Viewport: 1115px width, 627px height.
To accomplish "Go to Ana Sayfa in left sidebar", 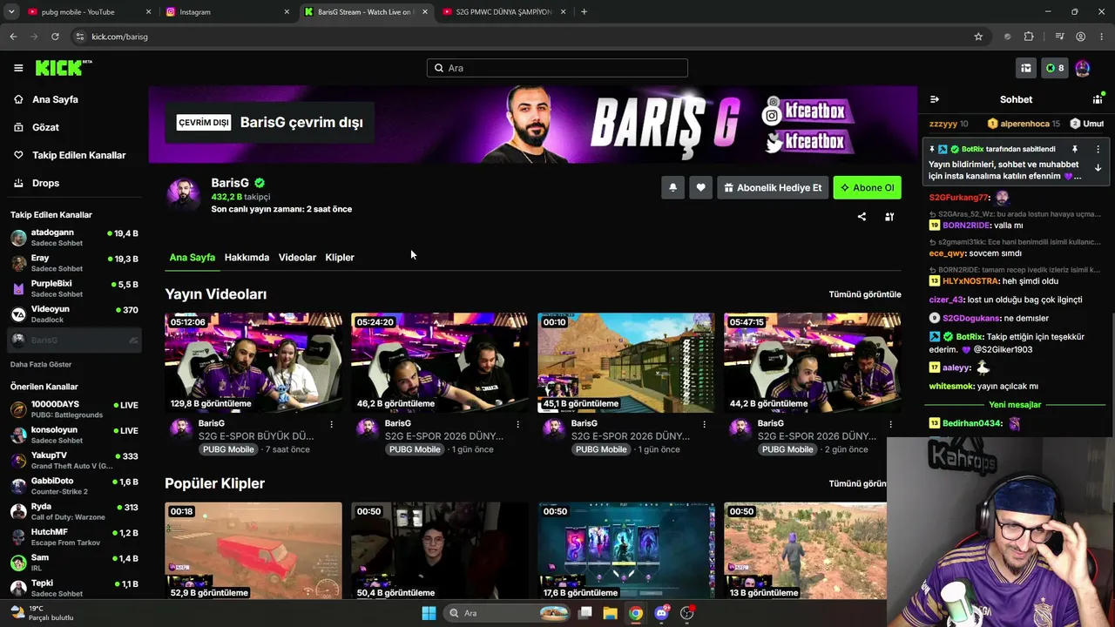I will pyautogui.click(x=55, y=99).
